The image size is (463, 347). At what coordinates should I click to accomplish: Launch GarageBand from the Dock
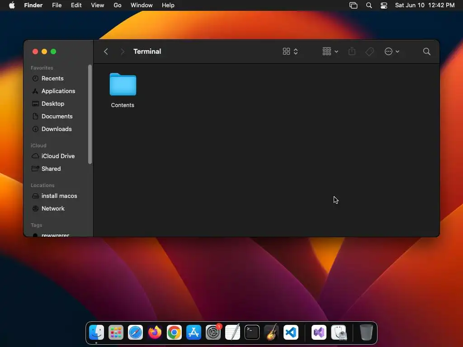[271, 333]
